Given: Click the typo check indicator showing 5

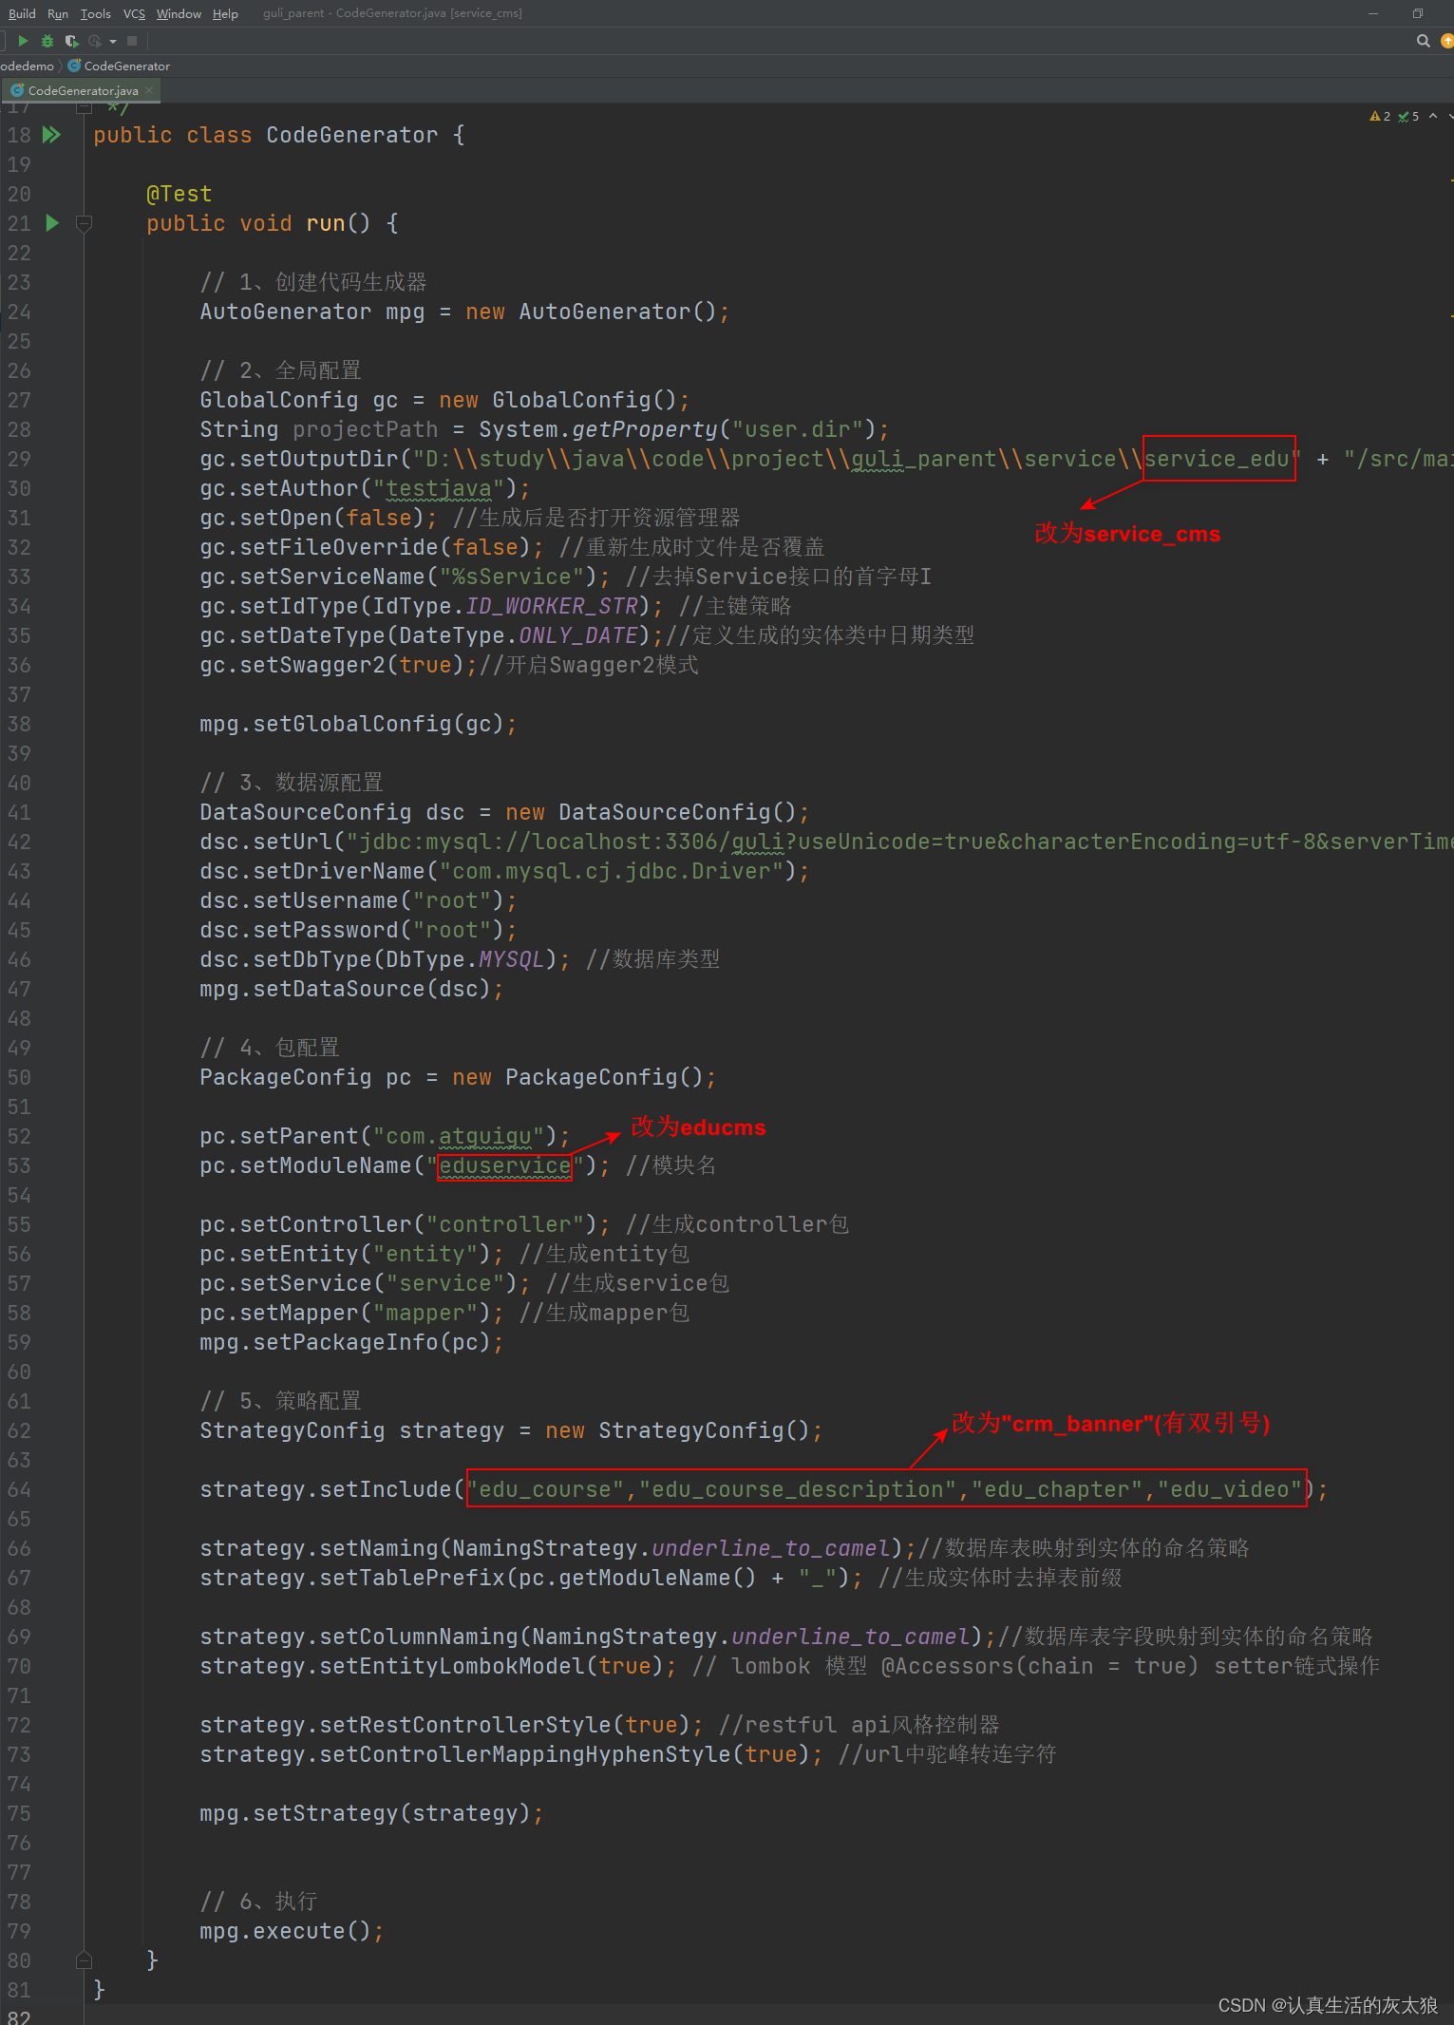Looking at the screenshot, I should click(1408, 116).
